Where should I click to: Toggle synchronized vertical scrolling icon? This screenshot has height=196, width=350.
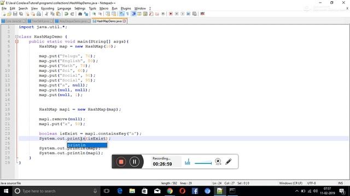click(x=108, y=14)
